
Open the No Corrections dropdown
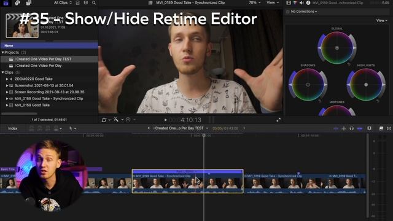tap(304, 12)
